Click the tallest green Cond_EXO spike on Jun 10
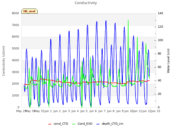 (128, 20)
